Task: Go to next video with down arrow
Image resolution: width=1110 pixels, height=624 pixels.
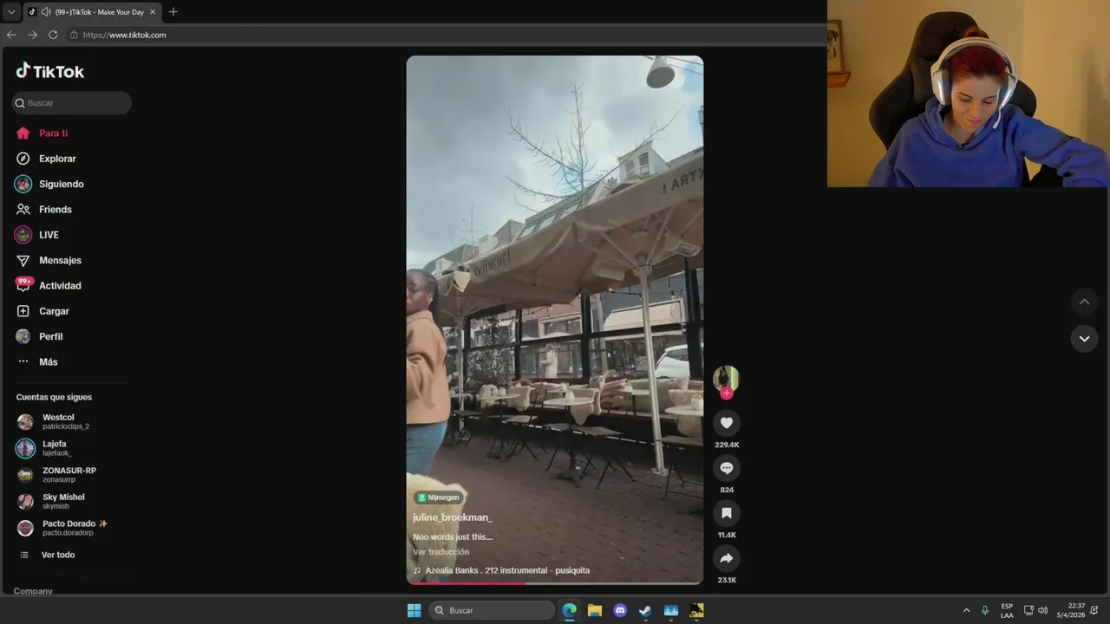Action: point(1084,339)
